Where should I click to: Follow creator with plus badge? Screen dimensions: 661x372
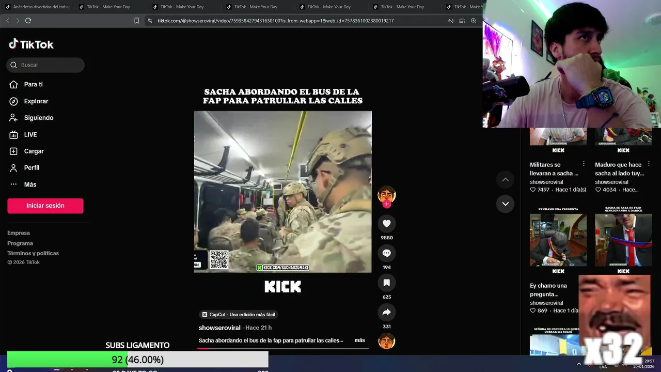386,204
